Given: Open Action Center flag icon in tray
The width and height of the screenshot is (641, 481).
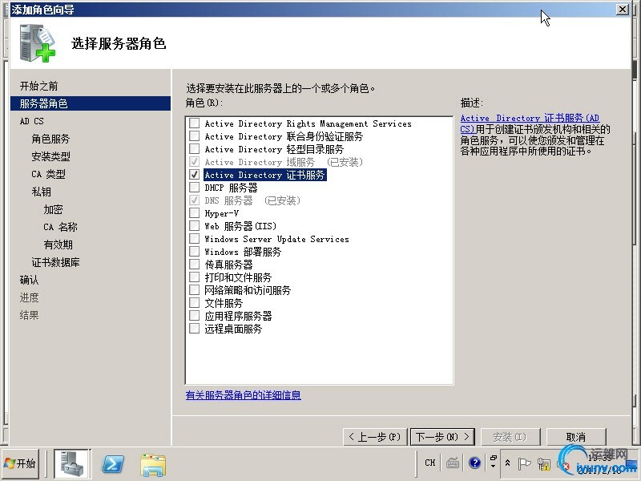Looking at the screenshot, I should [x=524, y=464].
